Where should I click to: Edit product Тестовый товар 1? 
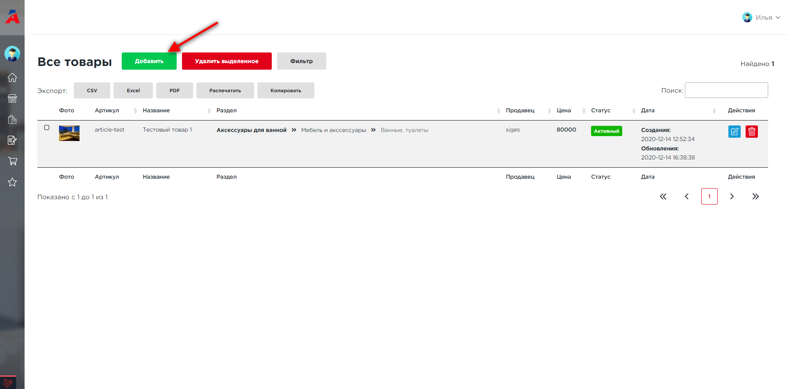[735, 132]
